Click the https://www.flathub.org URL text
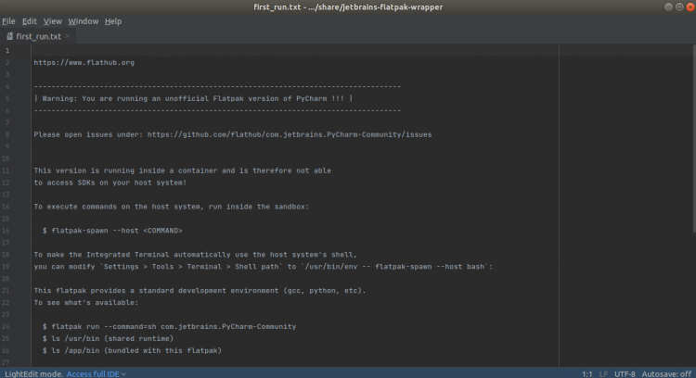This screenshot has height=378, width=696. point(84,62)
